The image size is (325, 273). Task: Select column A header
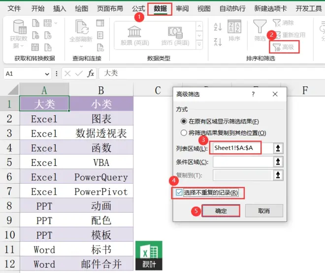(44, 90)
